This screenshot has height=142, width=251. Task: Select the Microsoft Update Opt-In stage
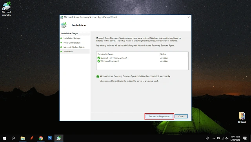(74, 47)
